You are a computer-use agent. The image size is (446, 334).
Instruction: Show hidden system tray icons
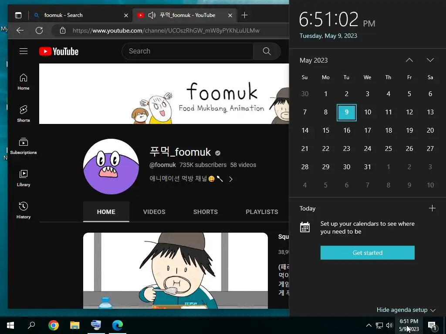tap(368, 325)
